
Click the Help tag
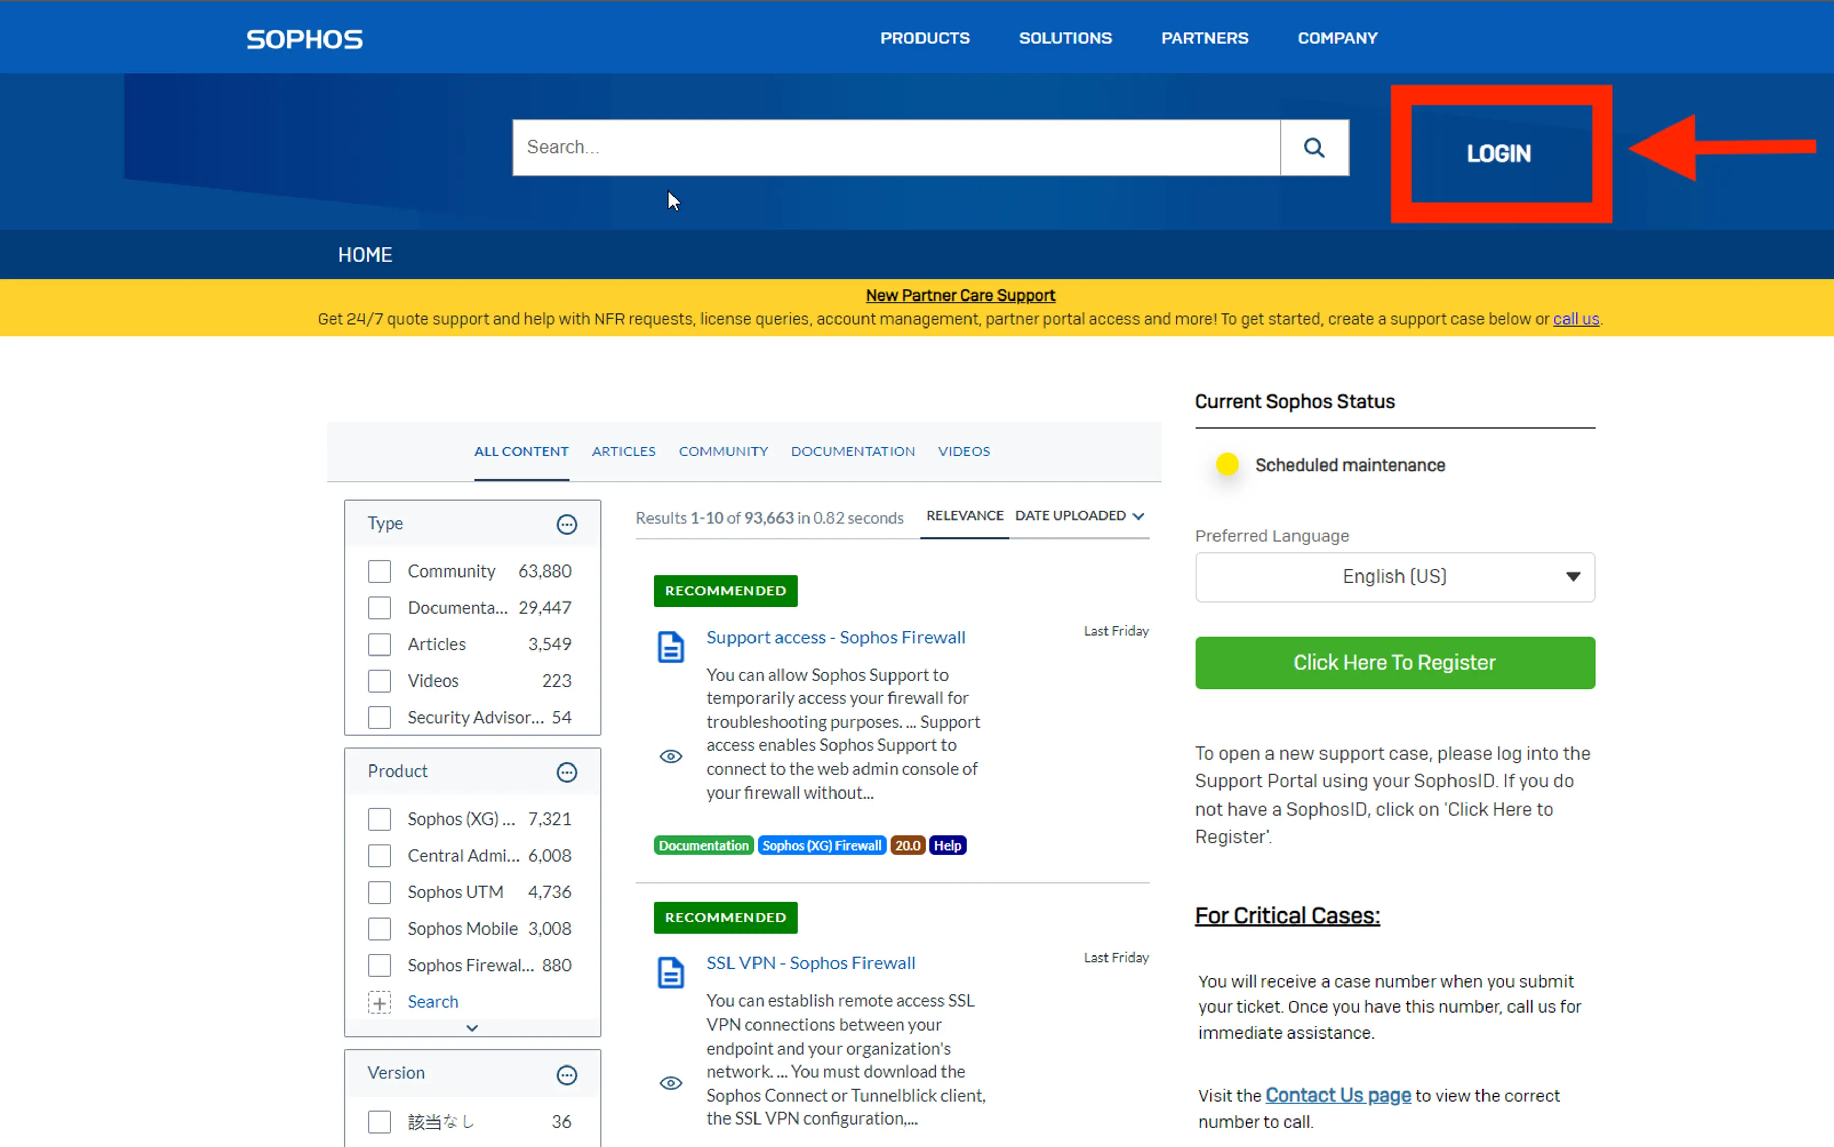947,845
